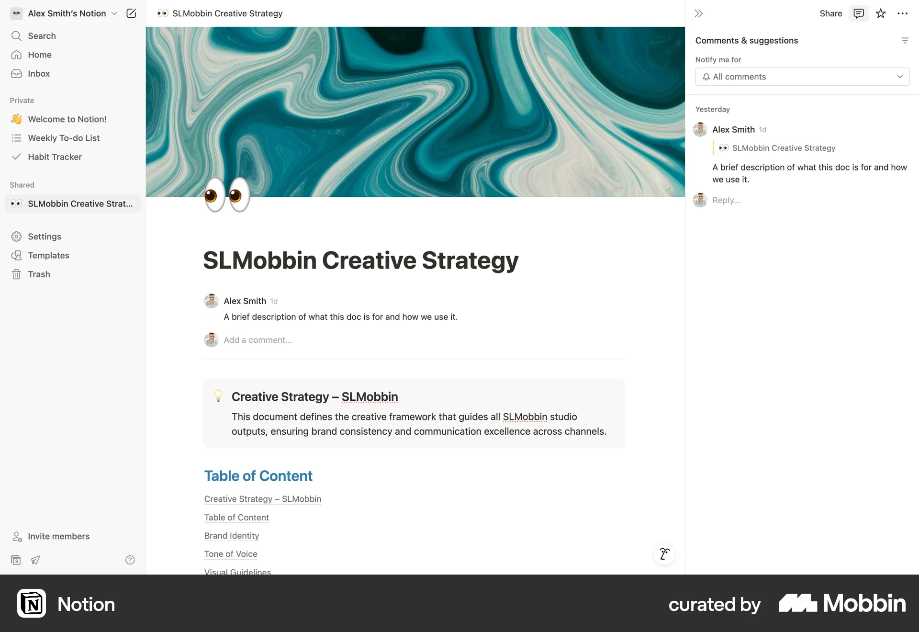Open the Inbox

pyautogui.click(x=39, y=73)
